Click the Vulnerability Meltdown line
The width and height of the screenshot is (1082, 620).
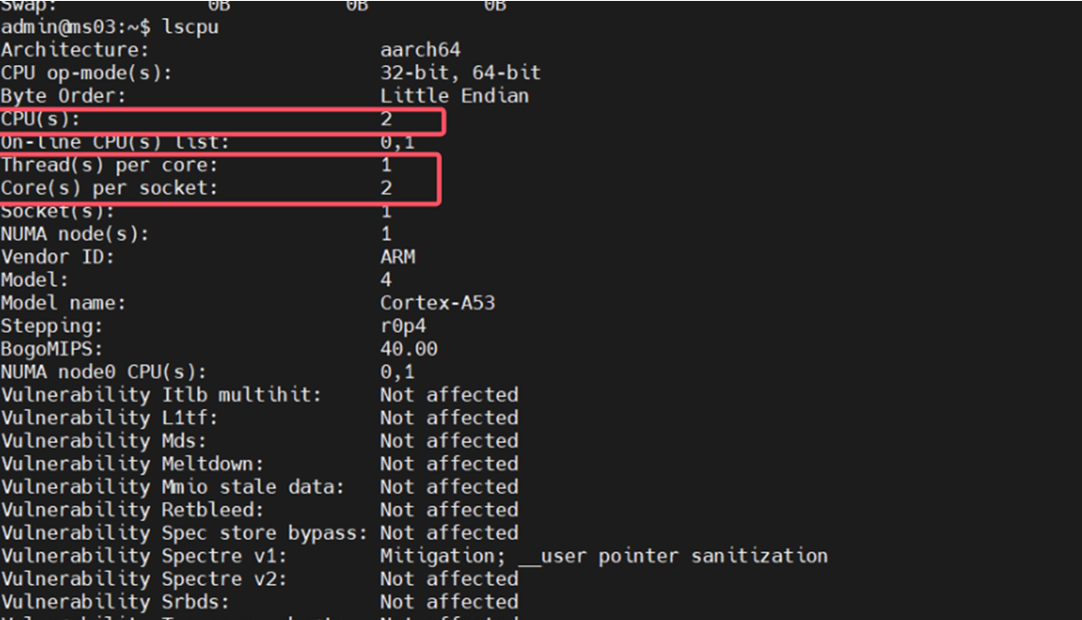260,464
